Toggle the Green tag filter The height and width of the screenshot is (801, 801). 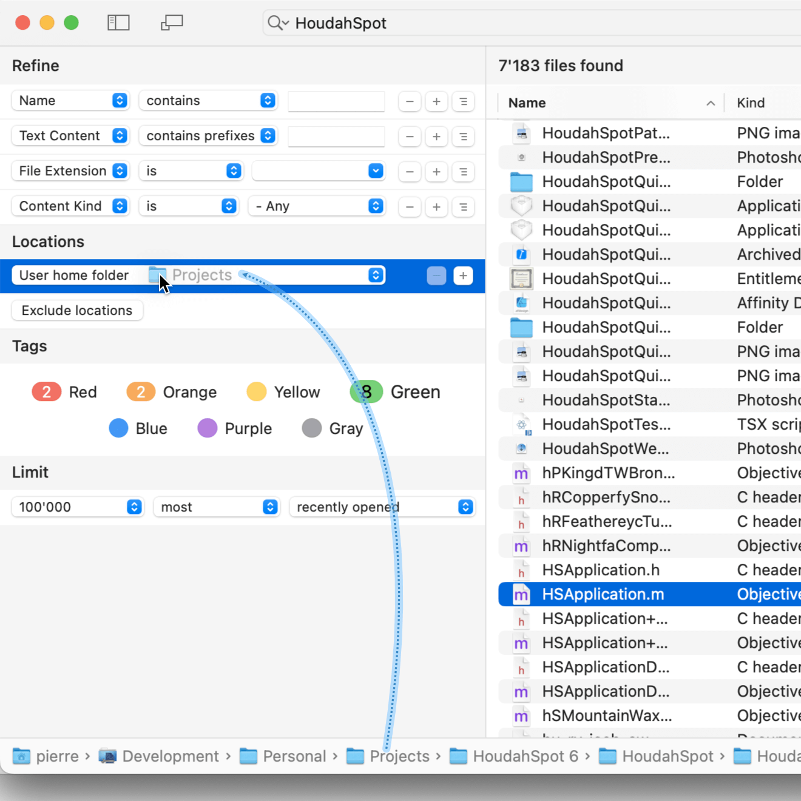[x=395, y=392]
